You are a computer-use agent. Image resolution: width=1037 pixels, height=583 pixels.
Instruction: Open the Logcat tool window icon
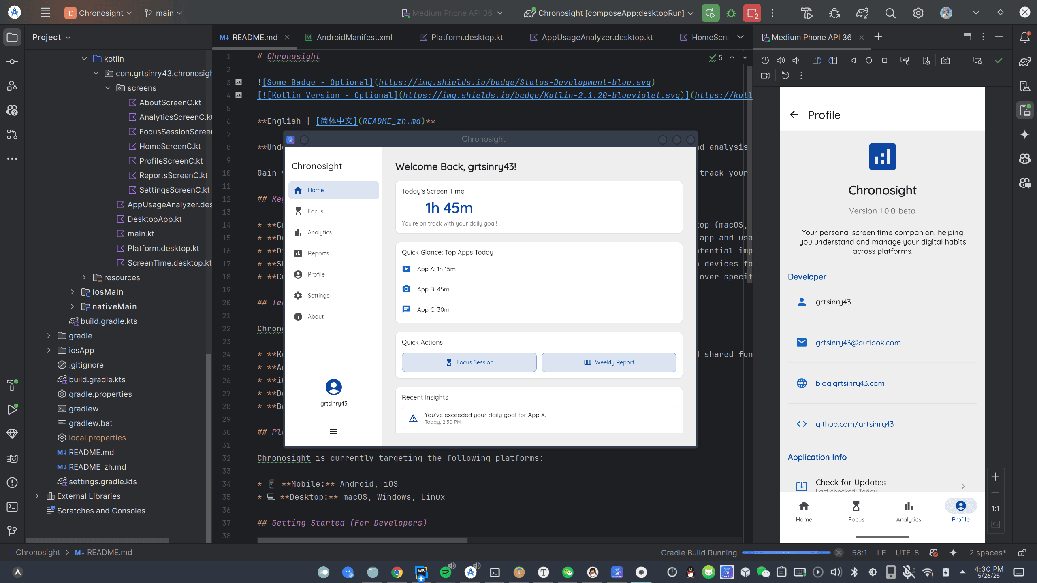(12, 458)
